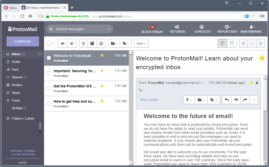Screen dimensions: 269x167
Task: Toggle the Opera VPN badge
Action: [41, 16]
